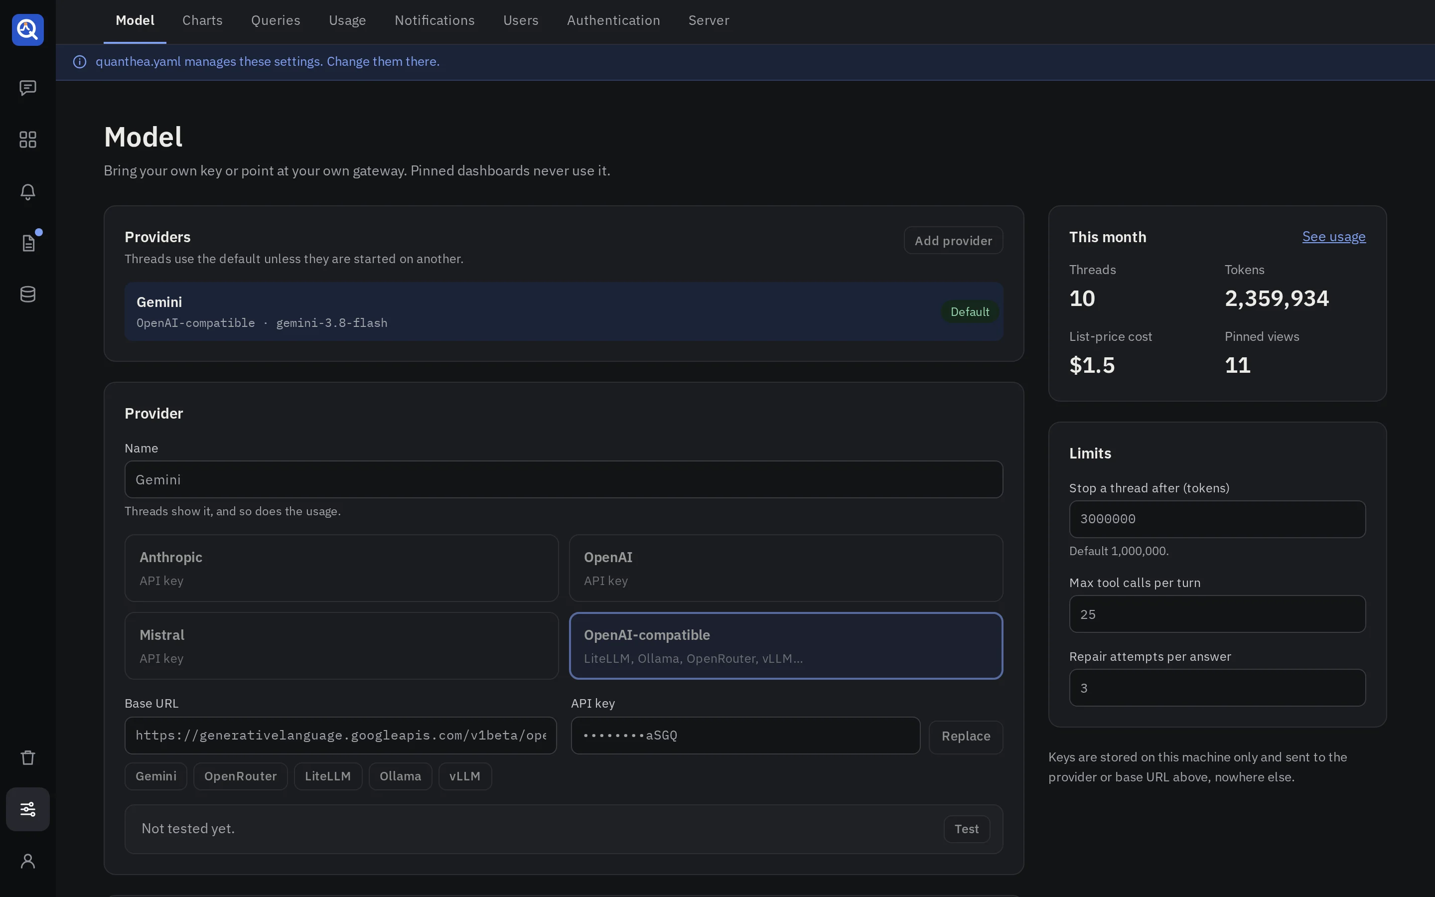The image size is (1435, 897).
Task: Select the Gemini provider row
Action: pyautogui.click(x=564, y=311)
